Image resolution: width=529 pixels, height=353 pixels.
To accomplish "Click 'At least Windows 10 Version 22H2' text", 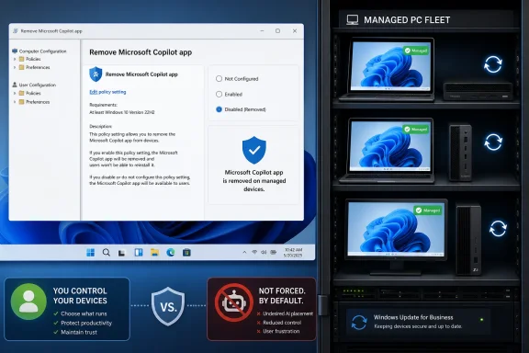I will pos(122,112).
